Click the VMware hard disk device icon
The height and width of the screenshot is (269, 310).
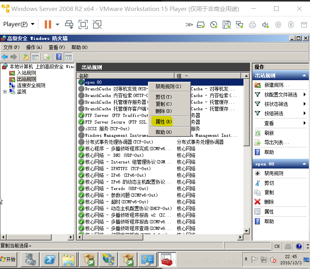(x=201, y=25)
